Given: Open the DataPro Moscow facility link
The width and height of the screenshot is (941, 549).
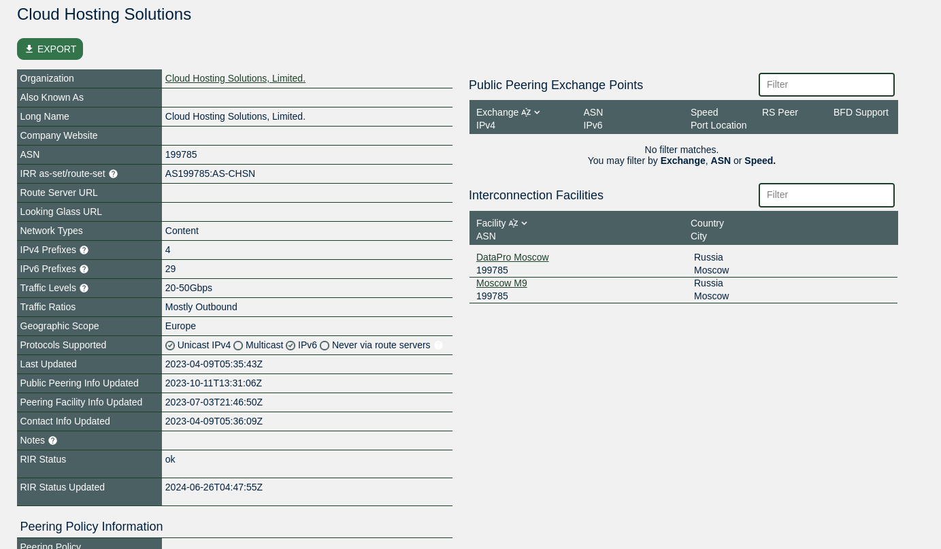Looking at the screenshot, I should [512, 257].
